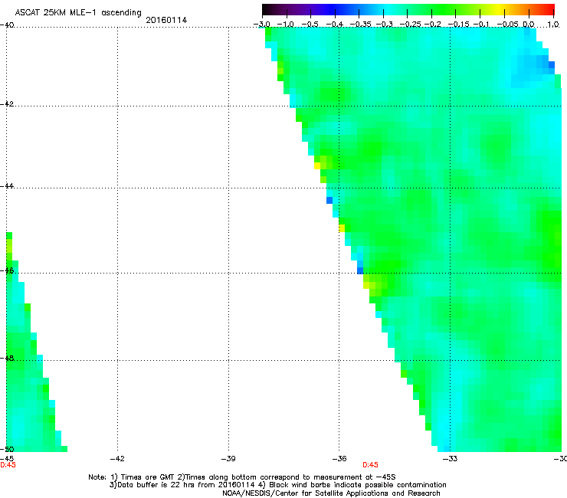Click the colorbar label -0.5
Screen dimensions: 567x498
coord(310,25)
